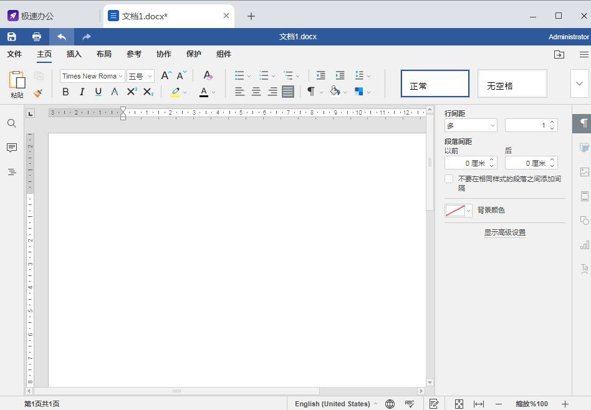The height and width of the screenshot is (410, 591).
Task: Apply the 正常 style
Action: (435, 83)
